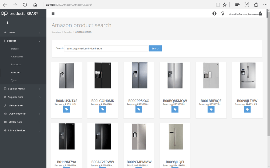Open the Catalogues submenu item
Viewport: 270px width, 168px height.
(17, 57)
